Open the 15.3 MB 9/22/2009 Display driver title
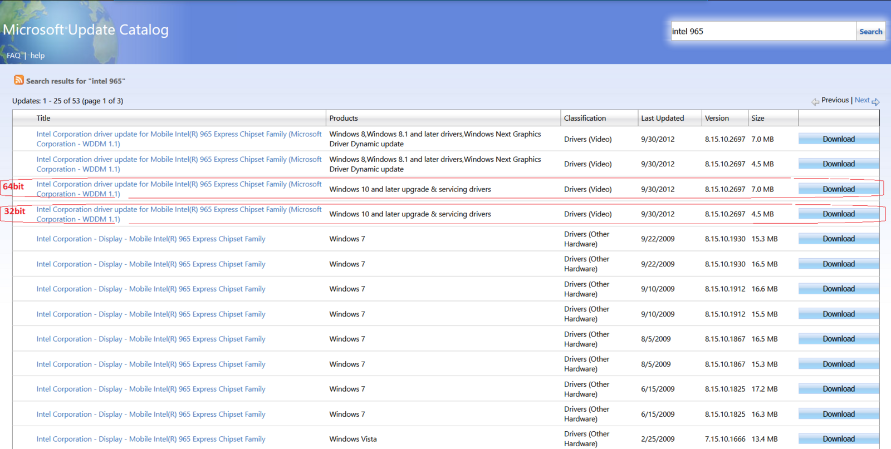 click(151, 239)
